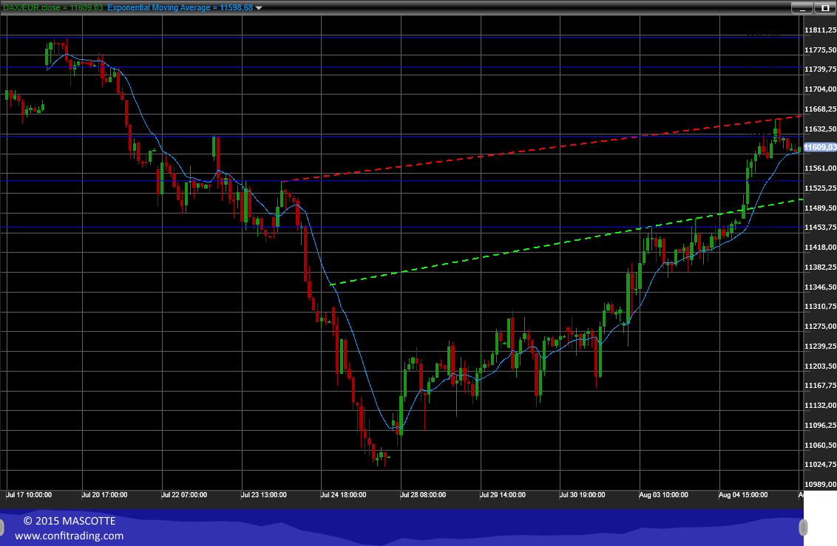Viewport: 837px width, 546px height.
Task: Select the green dashed lower trendline
Action: pyautogui.click(x=566, y=242)
